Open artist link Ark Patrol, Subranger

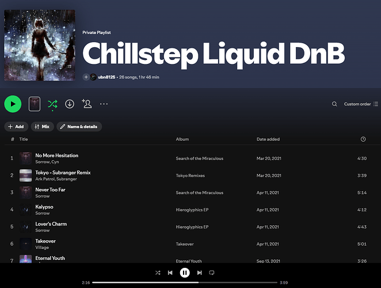click(56, 179)
